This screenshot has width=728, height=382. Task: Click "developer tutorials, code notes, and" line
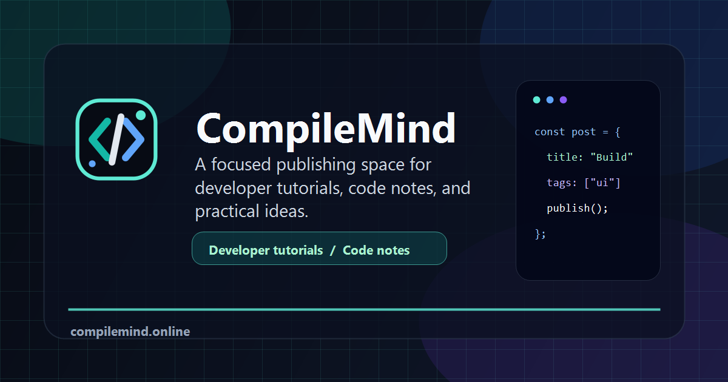332,188
